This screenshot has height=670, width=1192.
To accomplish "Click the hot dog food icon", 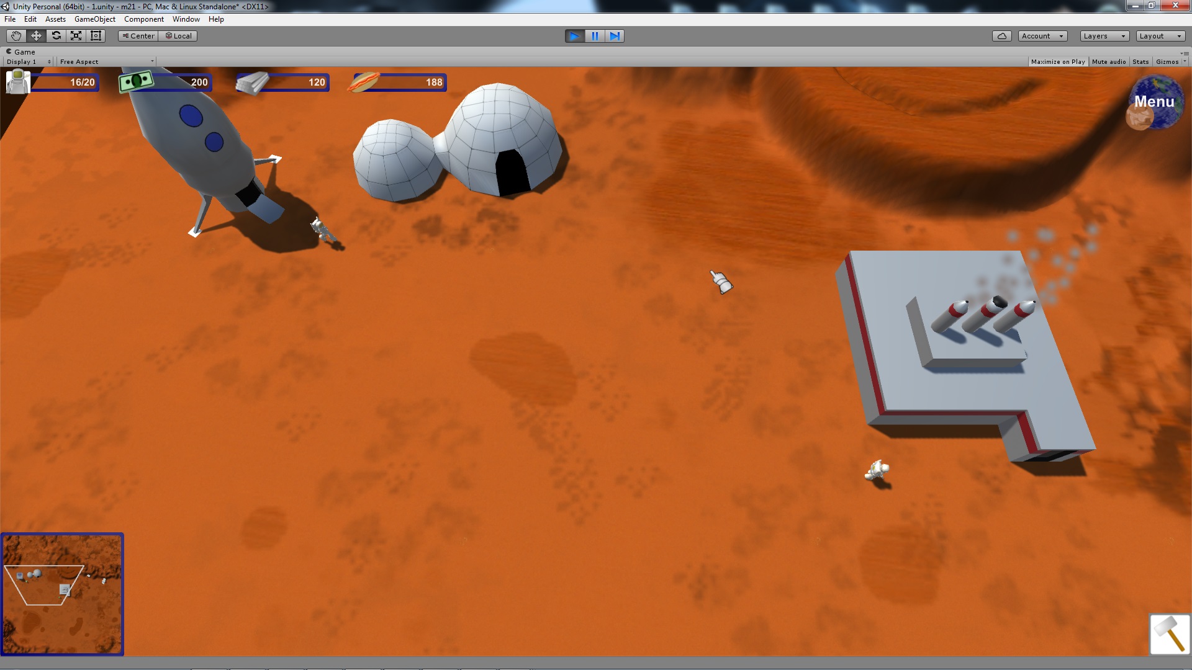I will pyautogui.click(x=364, y=82).
